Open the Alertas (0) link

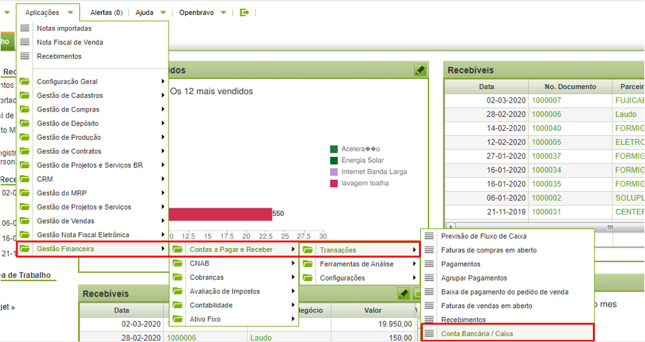(x=106, y=12)
